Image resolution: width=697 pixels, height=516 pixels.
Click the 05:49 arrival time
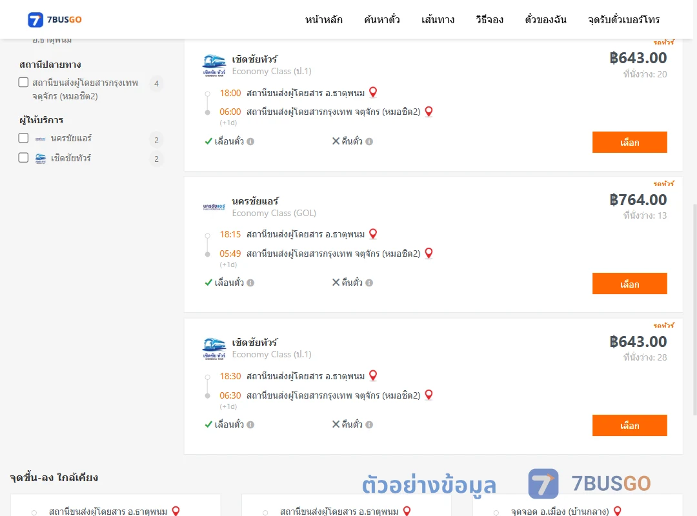(230, 253)
